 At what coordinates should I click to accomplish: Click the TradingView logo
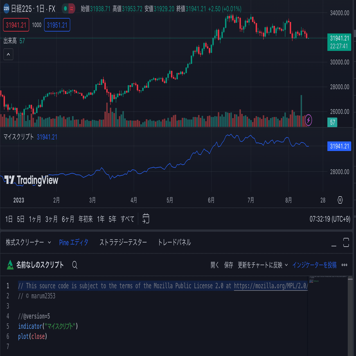pyautogui.click(x=31, y=180)
